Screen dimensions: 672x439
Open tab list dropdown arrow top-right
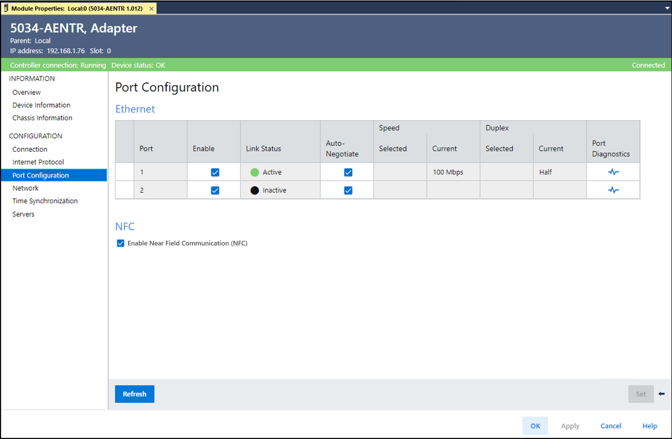tap(667, 8)
